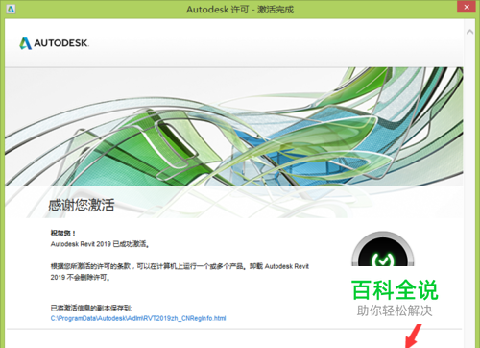Click the green 百科全说 watermark
Viewport: 480px width, 348px height.
pos(395,290)
